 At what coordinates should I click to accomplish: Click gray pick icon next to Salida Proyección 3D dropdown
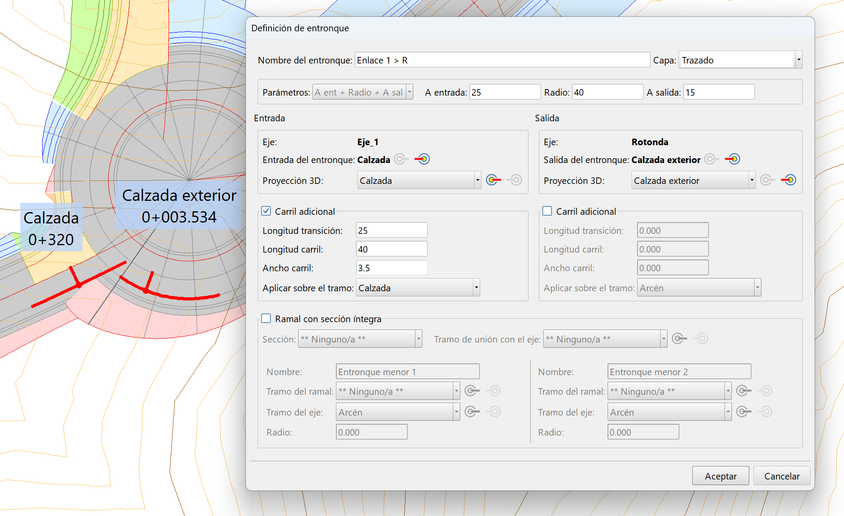tap(767, 180)
